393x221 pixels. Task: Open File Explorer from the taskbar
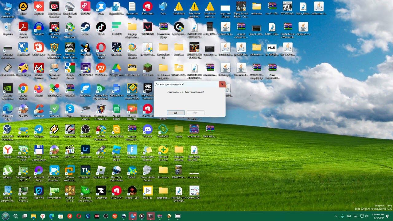[34, 216]
